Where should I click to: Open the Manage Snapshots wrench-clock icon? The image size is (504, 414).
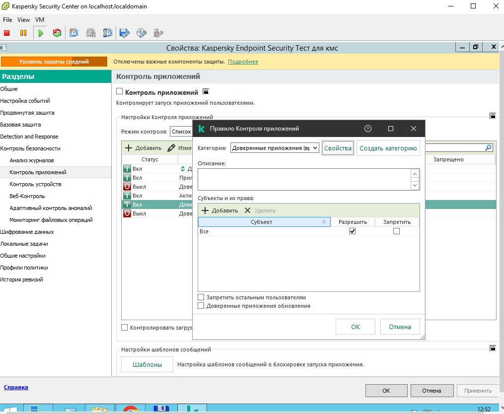pos(107,33)
